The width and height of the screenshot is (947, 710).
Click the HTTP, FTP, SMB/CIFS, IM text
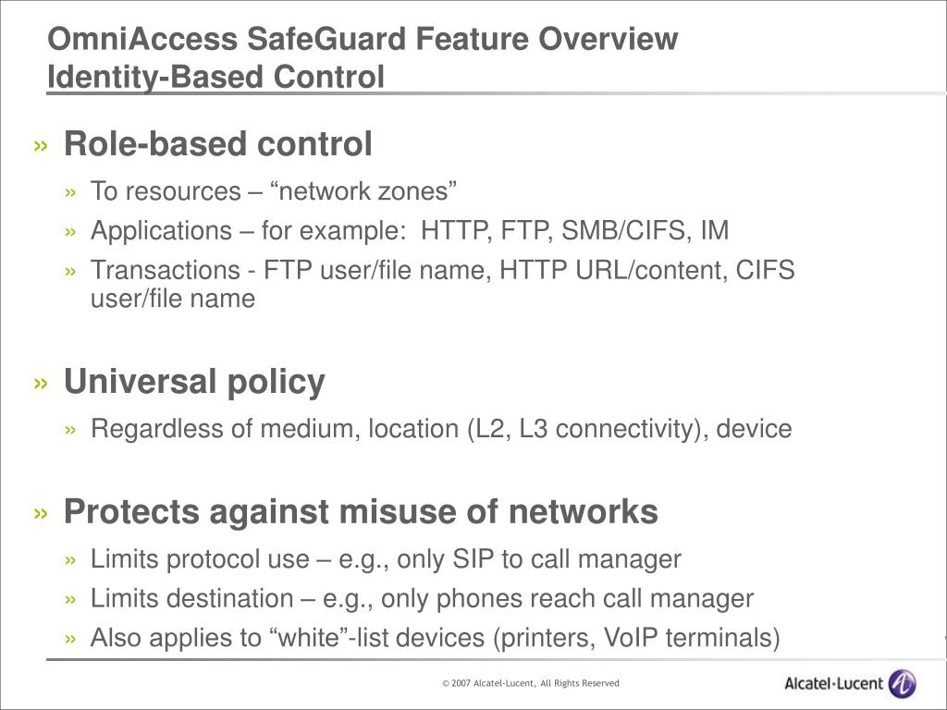click(x=575, y=230)
